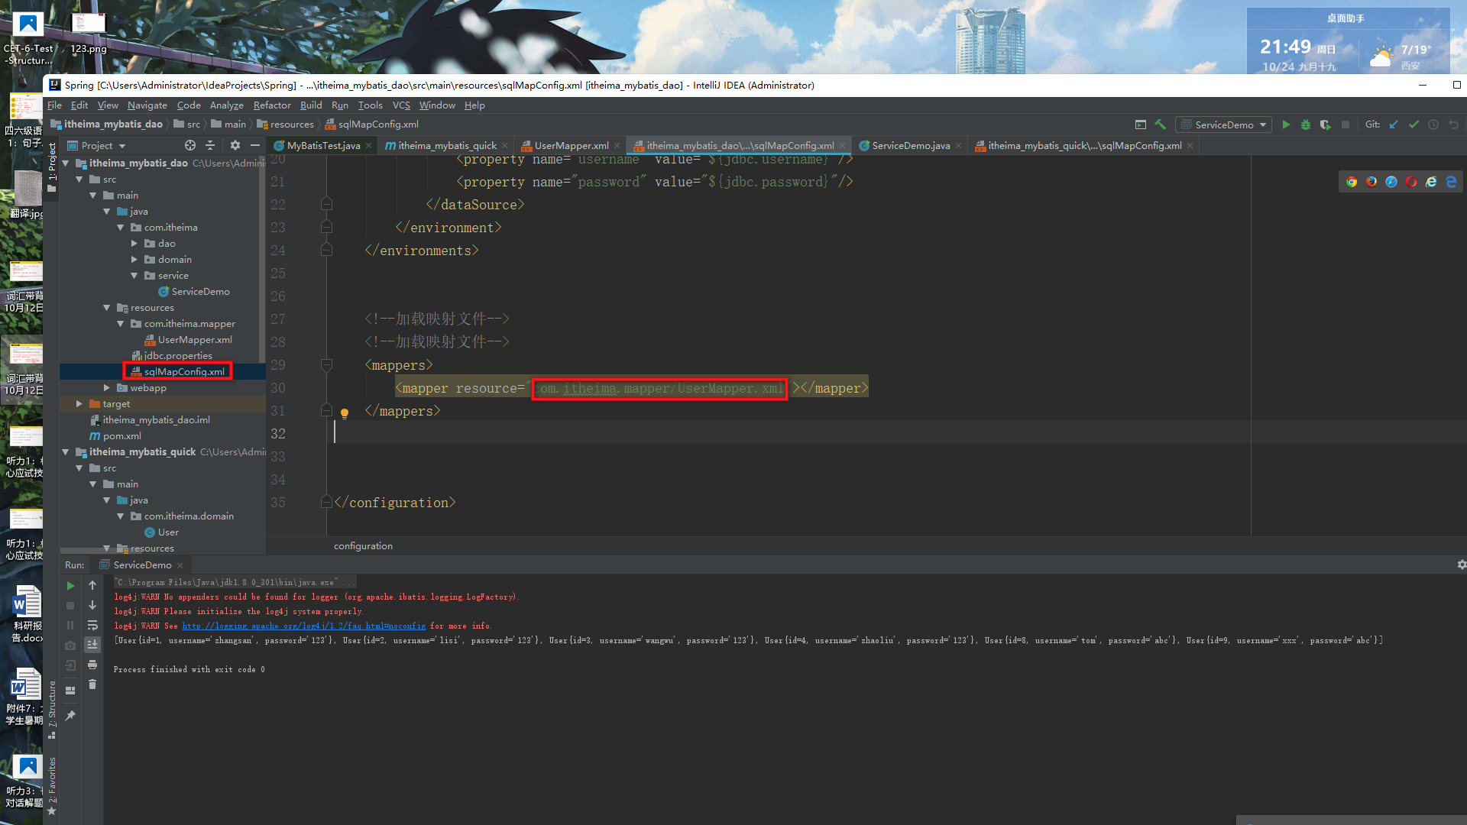Image resolution: width=1467 pixels, height=825 pixels.
Task: Start debugging with the bug icon
Action: click(1306, 125)
